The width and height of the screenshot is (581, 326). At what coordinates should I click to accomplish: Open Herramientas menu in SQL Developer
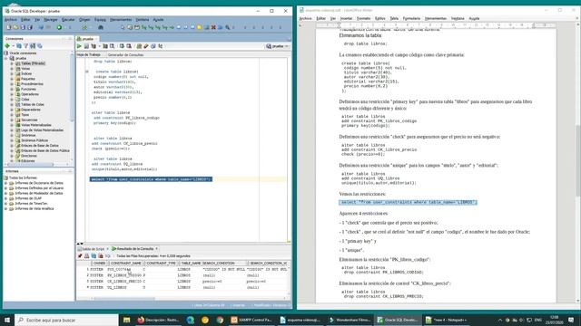pyautogui.click(x=121, y=20)
